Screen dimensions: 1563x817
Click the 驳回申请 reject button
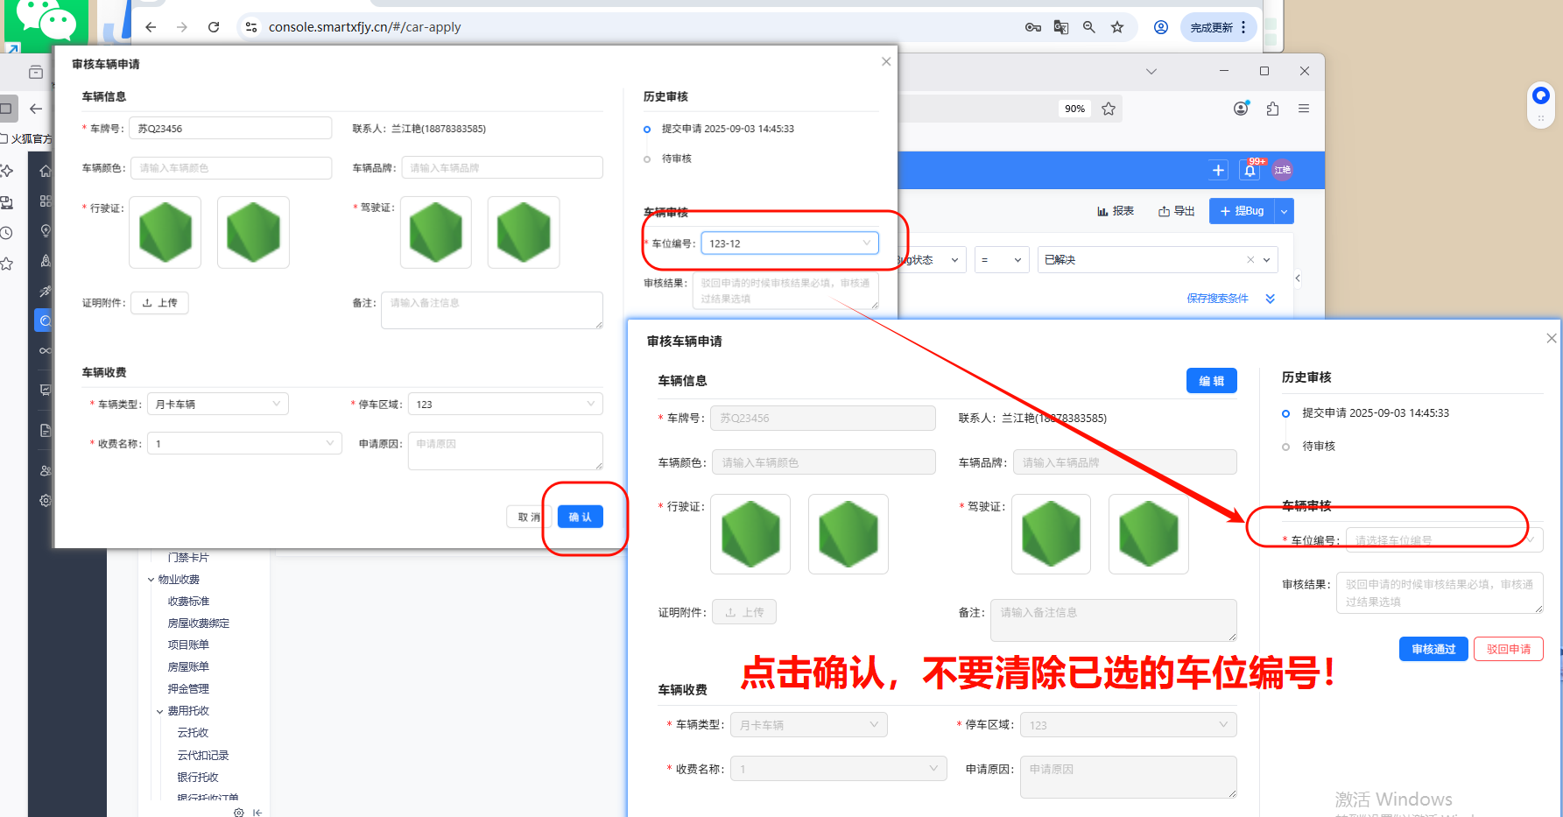point(1508,649)
